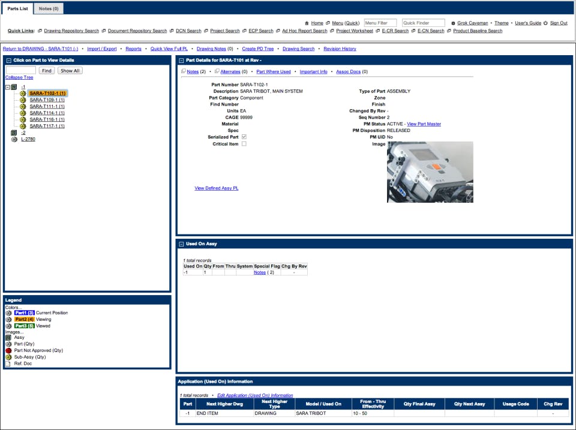Click the assembly icon next to -1
The height and width of the screenshot is (430, 576).
click(14, 87)
